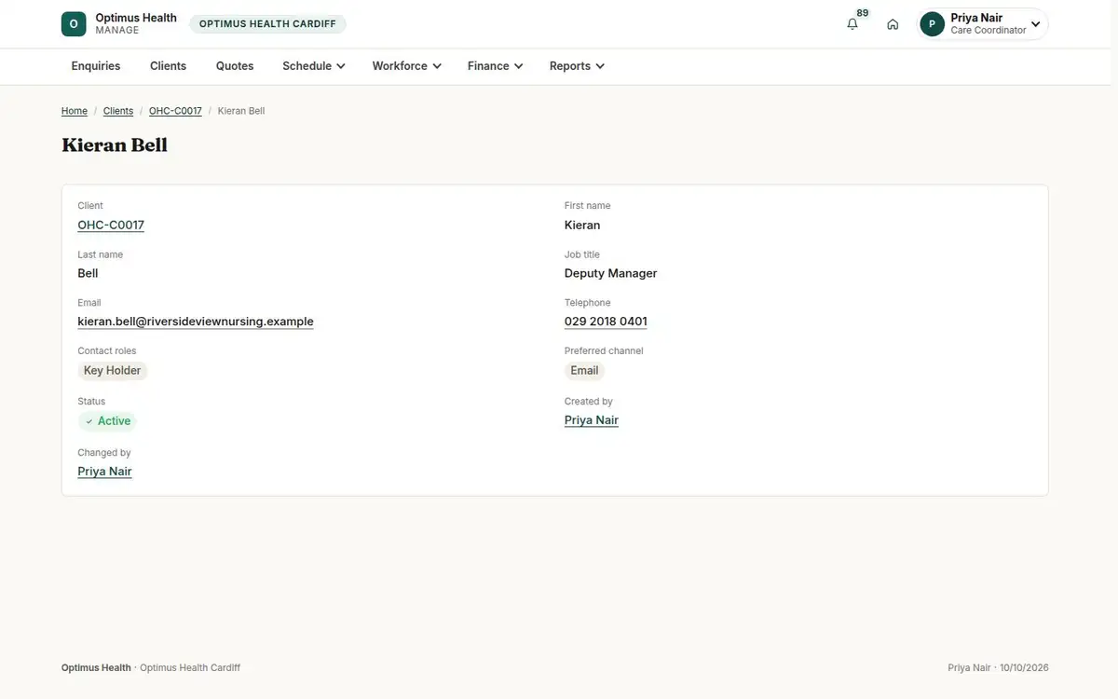Click the Optimus Health logo square
Screen dimensions: 1118x699
click(74, 24)
